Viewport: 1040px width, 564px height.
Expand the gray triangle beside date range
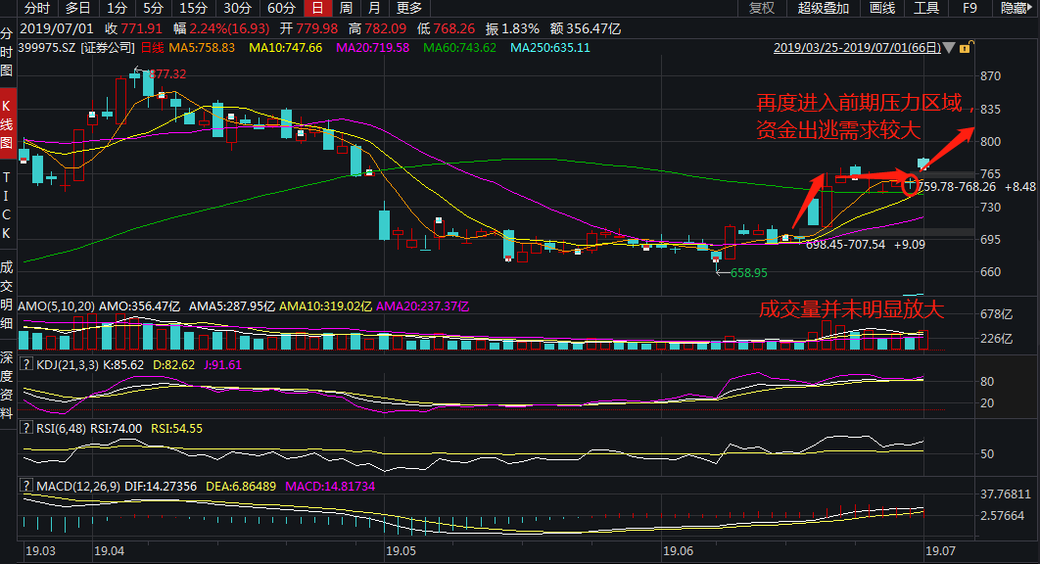pos(949,48)
